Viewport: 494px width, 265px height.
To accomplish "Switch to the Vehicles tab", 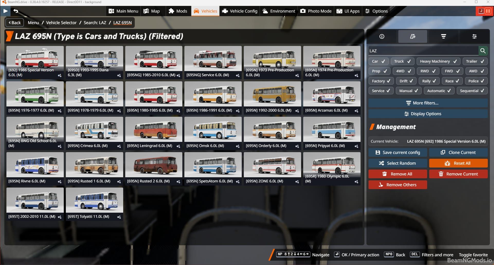I will click(x=205, y=11).
